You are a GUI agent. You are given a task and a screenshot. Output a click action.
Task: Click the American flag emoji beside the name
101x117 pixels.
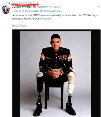click(35, 7)
